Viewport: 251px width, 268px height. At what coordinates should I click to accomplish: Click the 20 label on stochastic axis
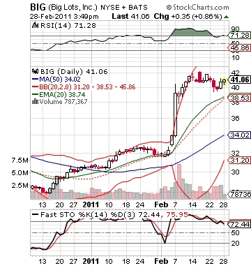point(235,244)
